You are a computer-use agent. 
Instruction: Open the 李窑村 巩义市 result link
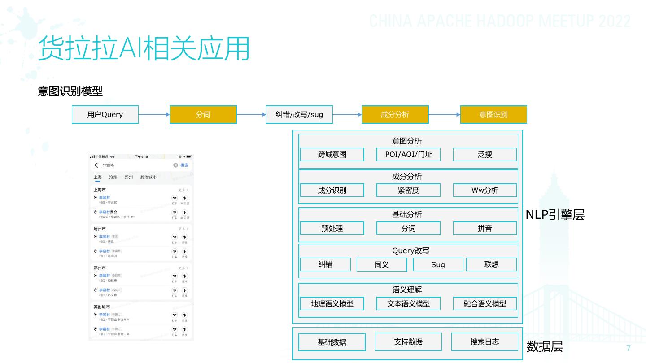(x=105, y=290)
